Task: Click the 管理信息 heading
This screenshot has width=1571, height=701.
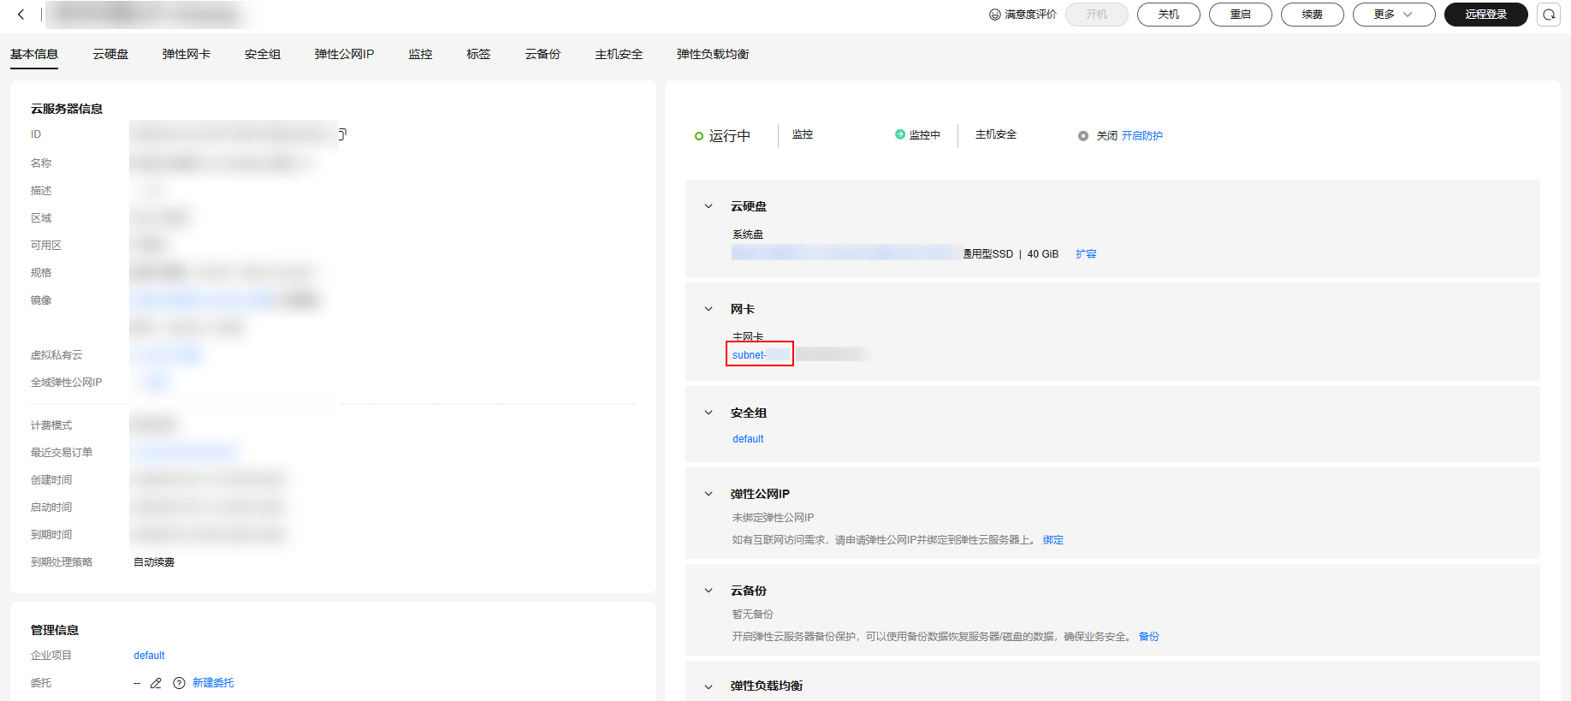Action: point(55,630)
